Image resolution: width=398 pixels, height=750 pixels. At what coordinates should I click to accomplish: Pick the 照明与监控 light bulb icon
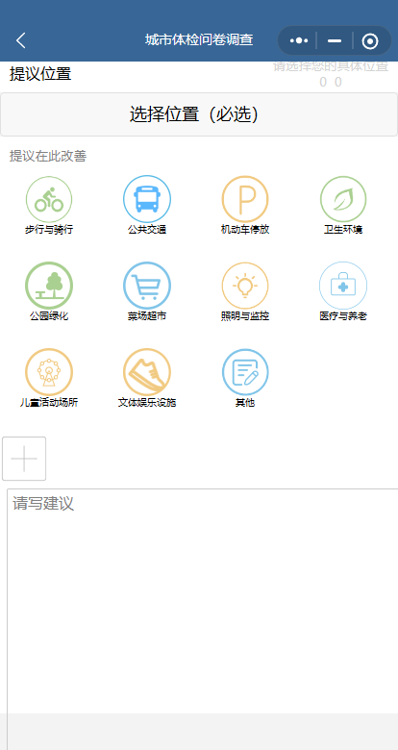click(x=245, y=286)
